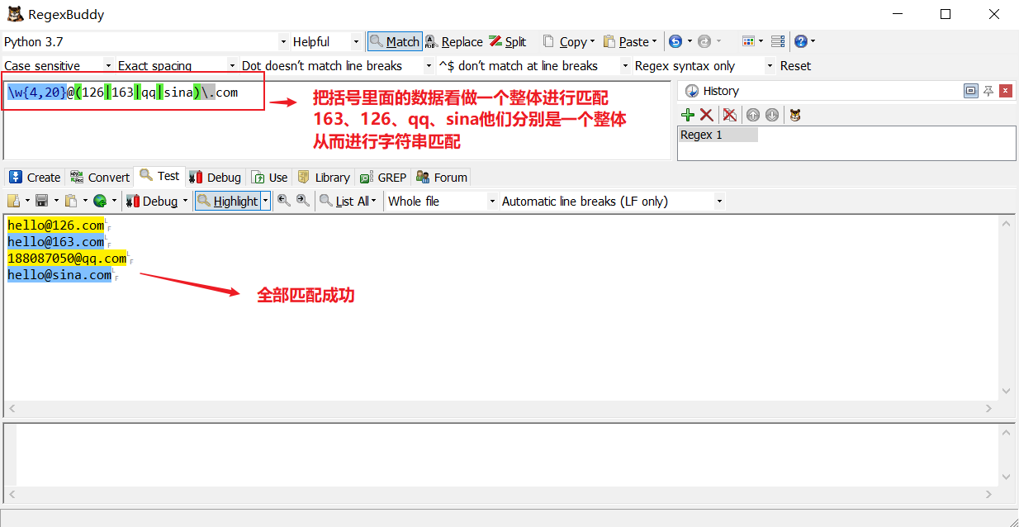Click the New test file icon
The height and width of the screenshot is (527, 1019).
(14, 201)
